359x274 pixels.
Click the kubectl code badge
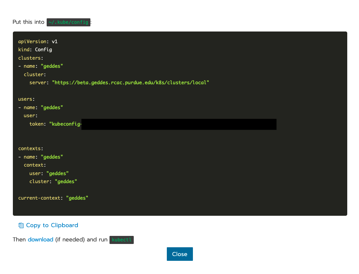121,240
